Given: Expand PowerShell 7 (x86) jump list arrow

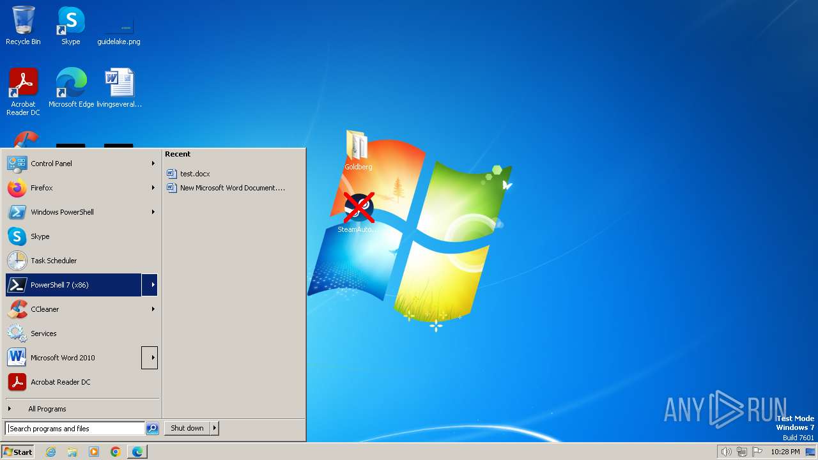Looking at the screenshot, I should (x=150, y=285).
